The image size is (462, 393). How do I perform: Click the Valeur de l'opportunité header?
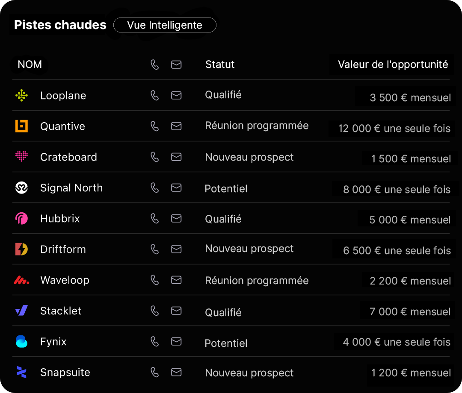[393, 65]
